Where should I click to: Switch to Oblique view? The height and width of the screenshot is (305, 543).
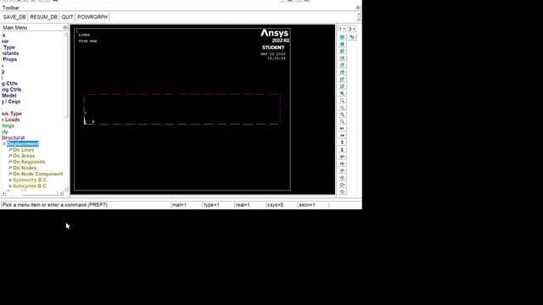342,44
